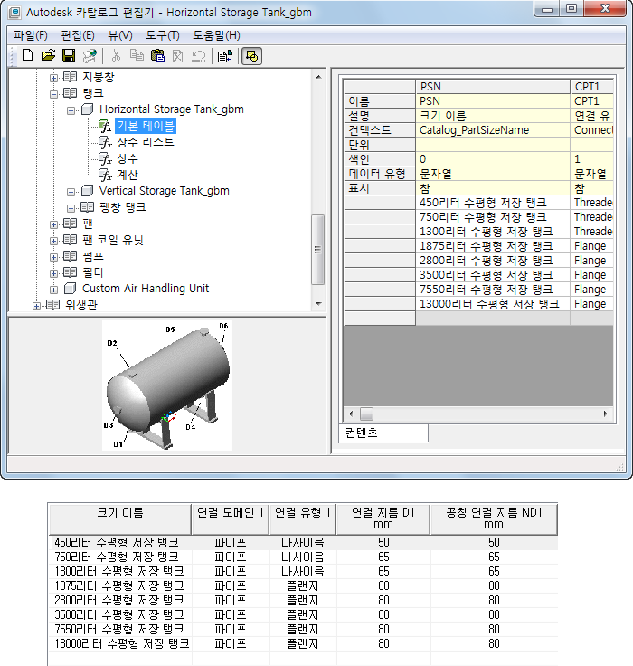
Task: Click the 13000리터 수평형 저장 탱크 grid cell
Action: click(493, 304)
